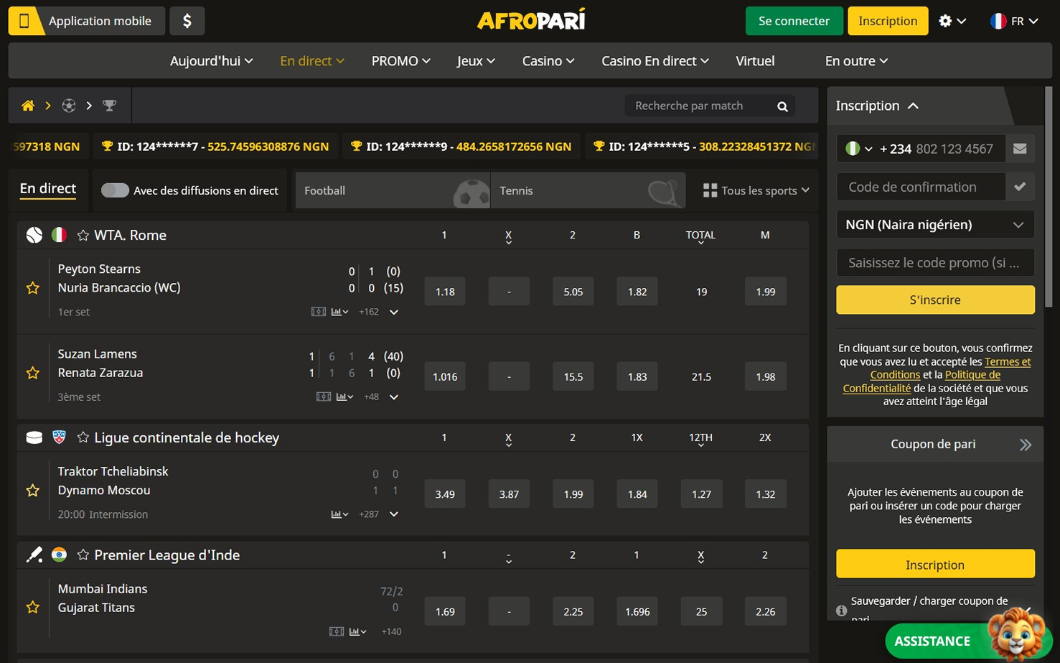Viewport: 1060px width, 663px height.
Task: Open field view icon for Peyton Stearns match
Action: (318, 312)
